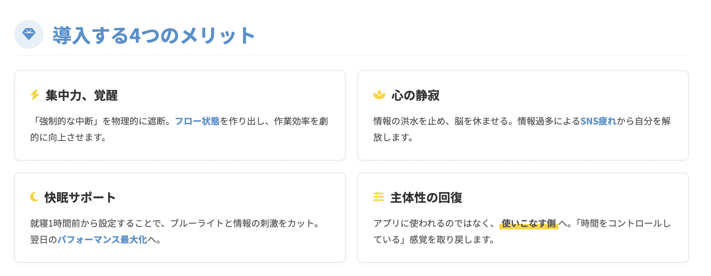Screen dimensions: 711x276
Task: Open the フロー状態 link
Action: (197, 121)
